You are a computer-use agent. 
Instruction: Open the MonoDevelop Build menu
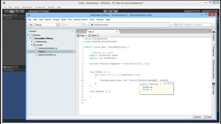[x=64, y=20]
